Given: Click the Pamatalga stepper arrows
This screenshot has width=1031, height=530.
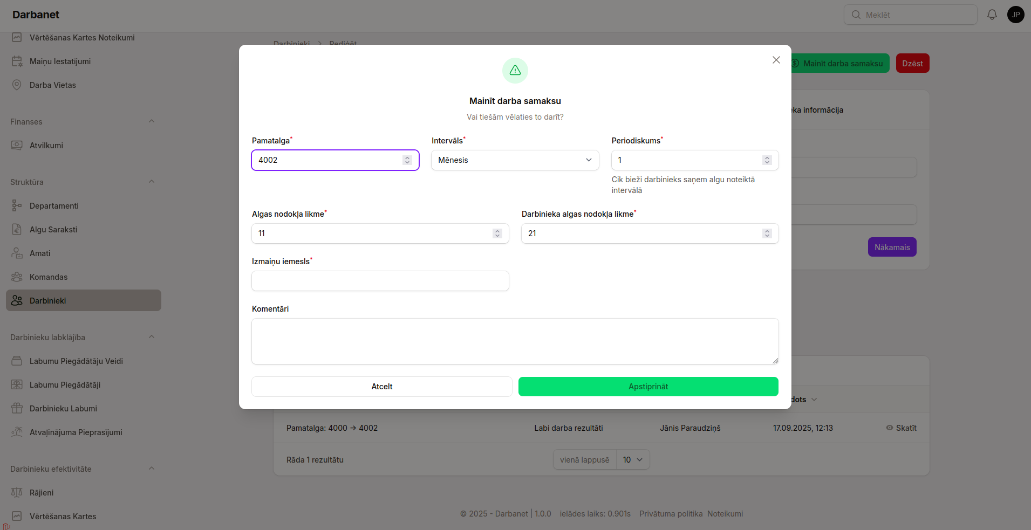Looking at the screenshot, I should pyautogui.click(x=407, y=160).
